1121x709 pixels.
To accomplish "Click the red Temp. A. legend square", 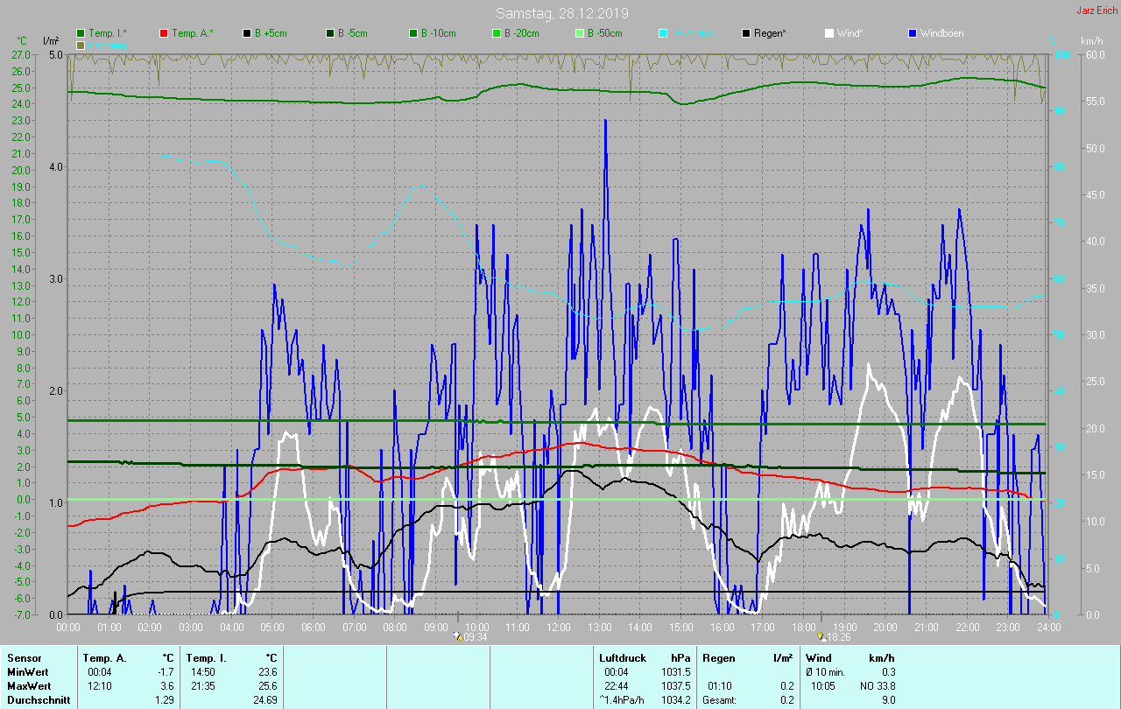I will [x=164, y=33].
